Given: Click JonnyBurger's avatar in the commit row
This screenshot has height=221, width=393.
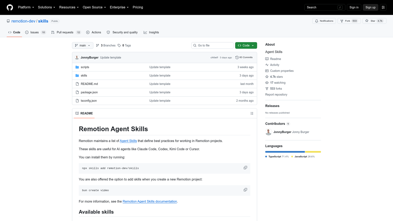Looking at the screenshot, I should (77, 58).
